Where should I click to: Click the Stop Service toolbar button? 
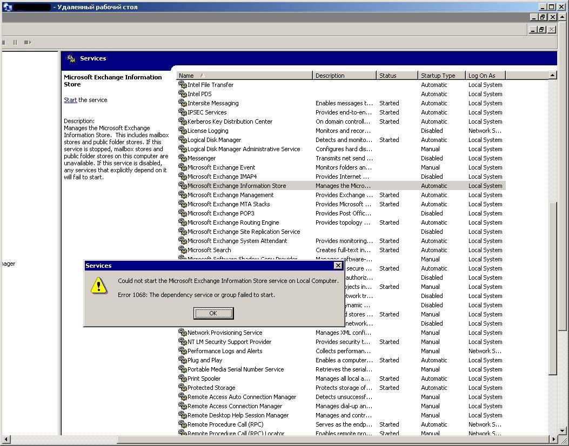pyautogui.click(x=4, y=43)
